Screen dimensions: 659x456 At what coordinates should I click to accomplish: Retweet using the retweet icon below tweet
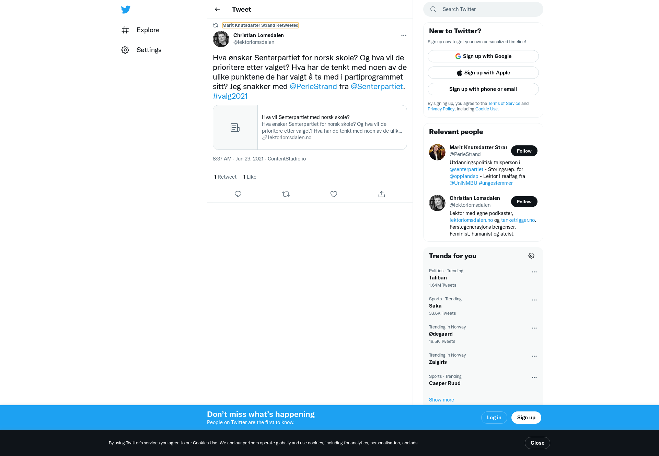[x=286, y=194]
